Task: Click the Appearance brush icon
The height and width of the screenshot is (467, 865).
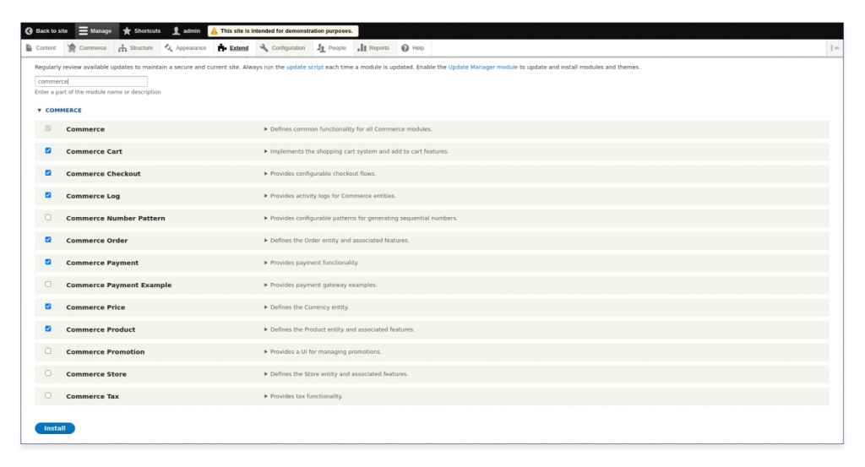Action: click(168, 48)
